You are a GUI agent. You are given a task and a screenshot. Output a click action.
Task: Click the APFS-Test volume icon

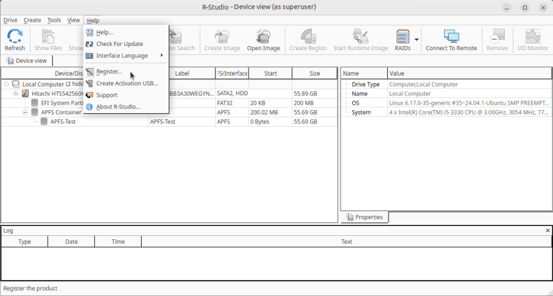coord(43,121)
